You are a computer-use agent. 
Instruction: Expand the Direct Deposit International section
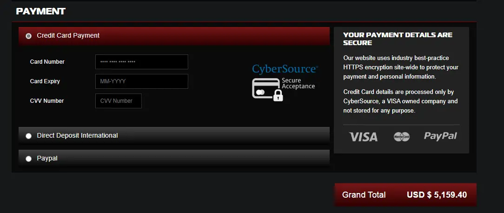[x=174, y=135]
